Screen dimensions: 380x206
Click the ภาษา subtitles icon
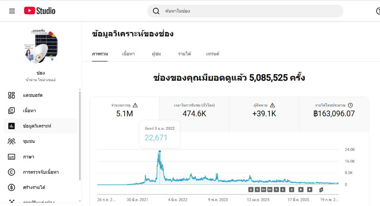point(12,157)
